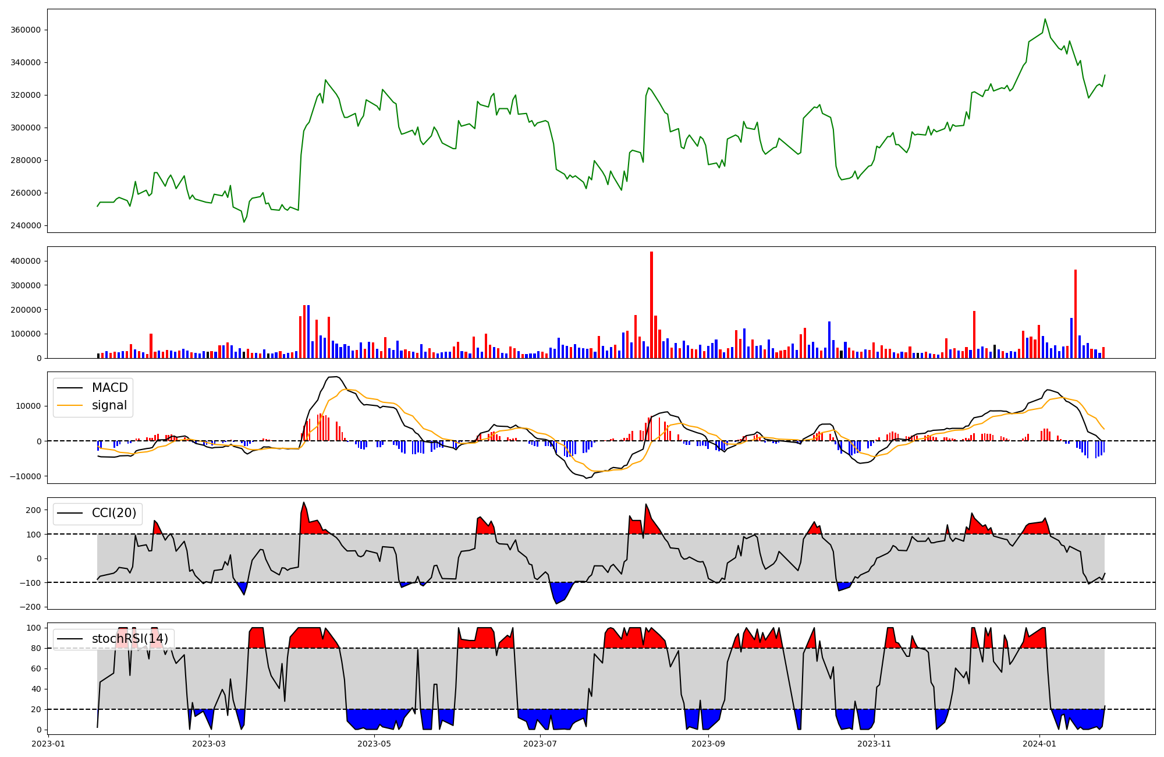Image resolution: width=1164 pixels, height=757 pixels.
Task: Click the 2023-07 x-axis date label
Action: coord(541,744)
